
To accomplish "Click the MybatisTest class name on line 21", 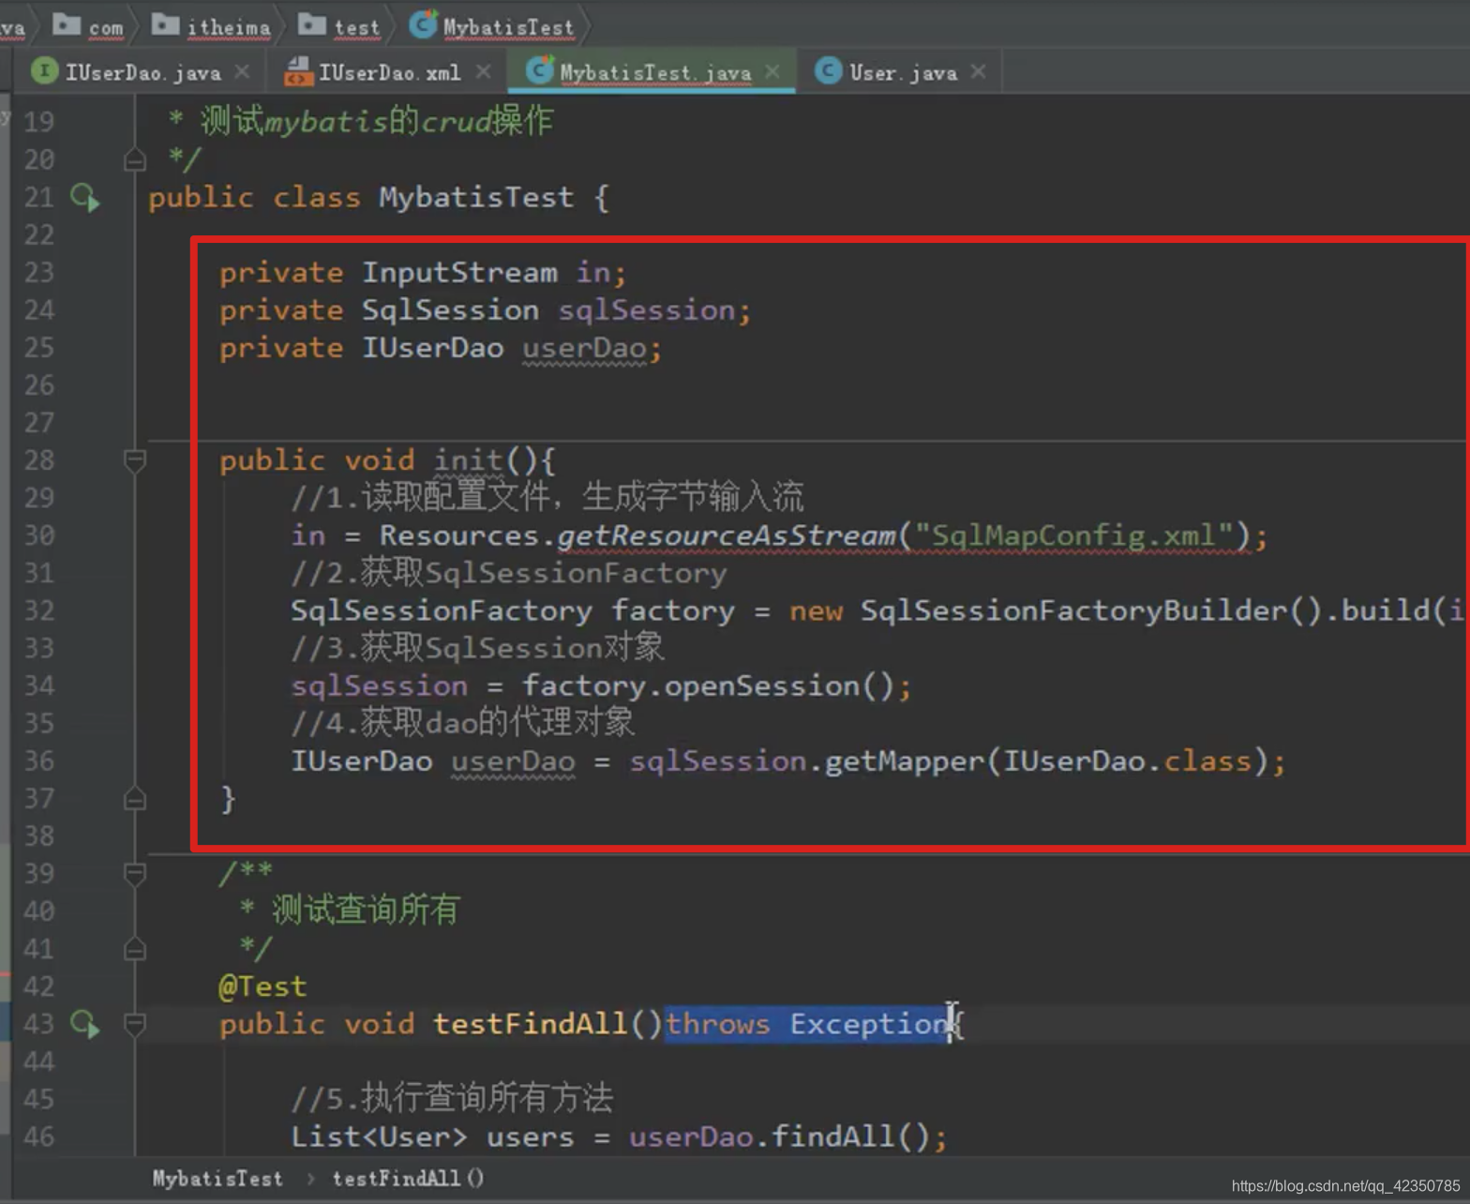I will tap(476, 198).
